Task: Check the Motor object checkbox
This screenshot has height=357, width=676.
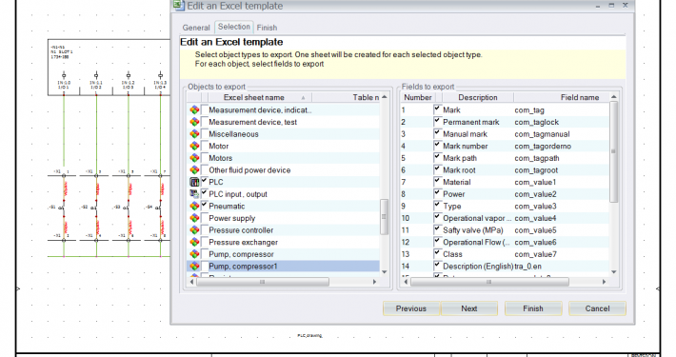Action: (205, 146)
